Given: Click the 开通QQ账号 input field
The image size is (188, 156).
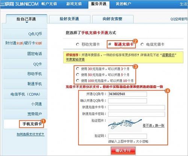Looking at the screenshot, I should click(x=127, y=94).
